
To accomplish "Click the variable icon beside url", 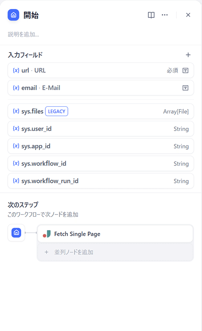I will [x=16, y=70].
